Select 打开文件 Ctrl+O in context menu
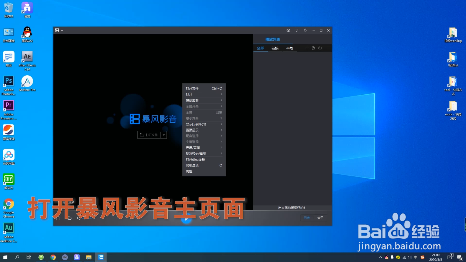466x262 pixels. pyautogui.click(x=204, y=88)
